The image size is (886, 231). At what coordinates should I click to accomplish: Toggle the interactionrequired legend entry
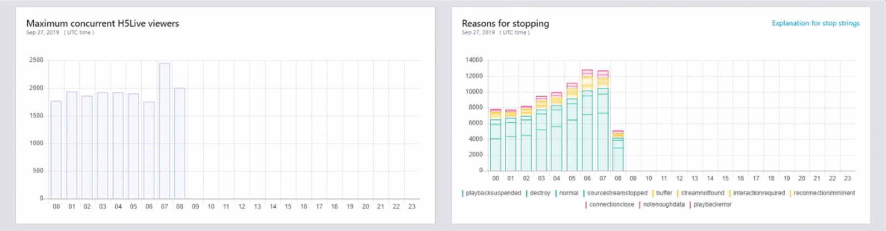click(x=758, y=193)
